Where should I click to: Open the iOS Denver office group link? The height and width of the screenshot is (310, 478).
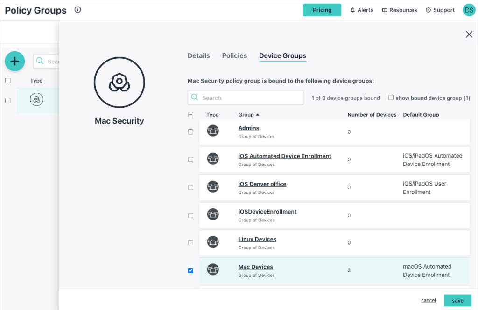pos(262,184)
